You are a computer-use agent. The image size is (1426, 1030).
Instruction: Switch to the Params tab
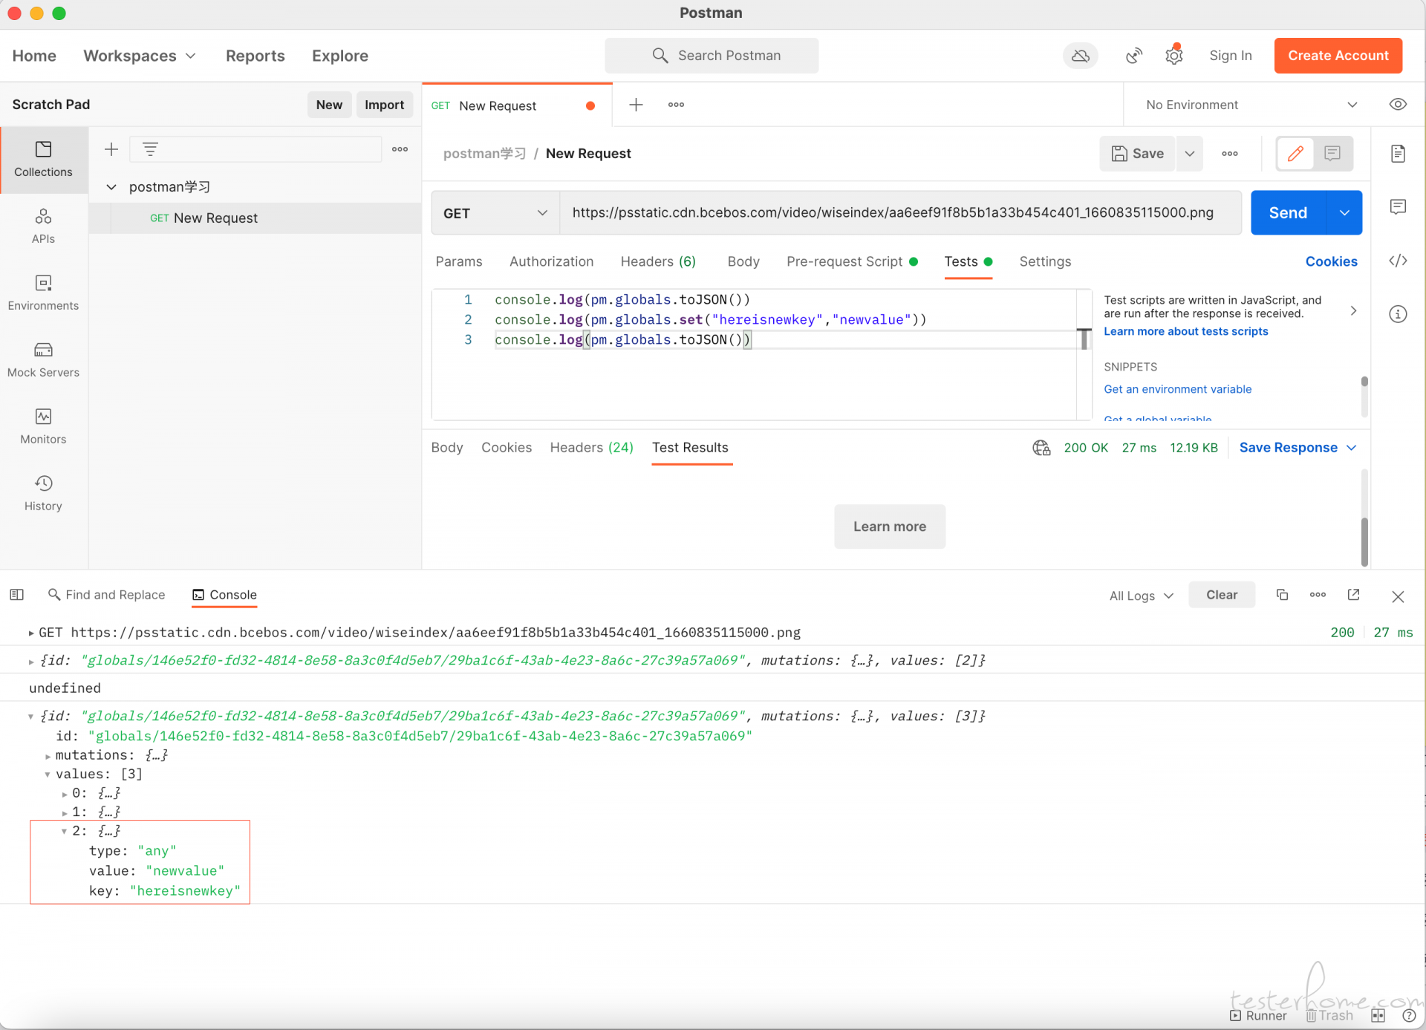[459, 261]
